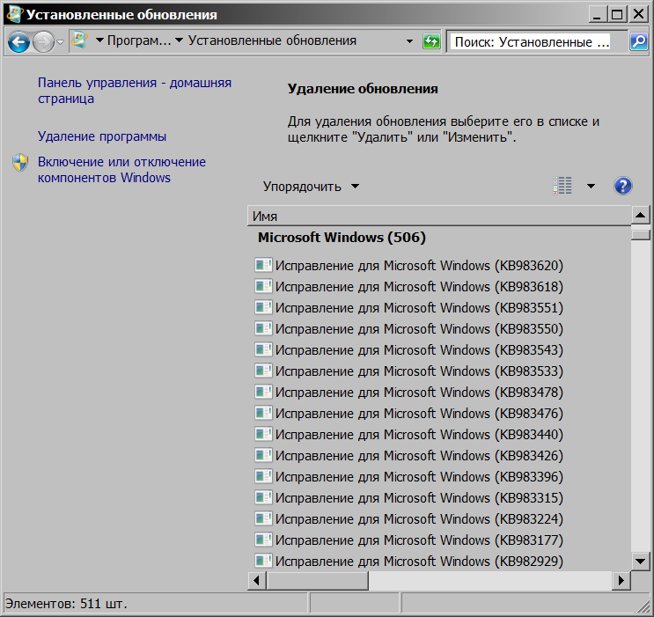Click the view mode icon in toolbar
Viewport: 654px width, 617px height.
click(562, 186)
